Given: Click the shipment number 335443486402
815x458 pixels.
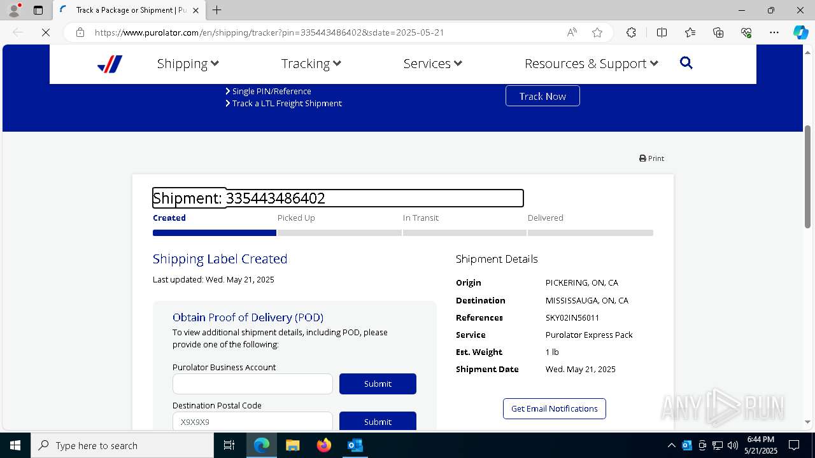Looking at the screenshot, I should click(276, 198).
